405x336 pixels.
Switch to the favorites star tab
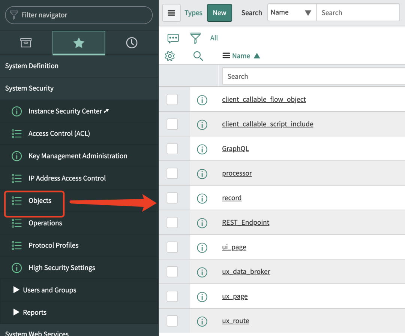[x=79, y=43]
